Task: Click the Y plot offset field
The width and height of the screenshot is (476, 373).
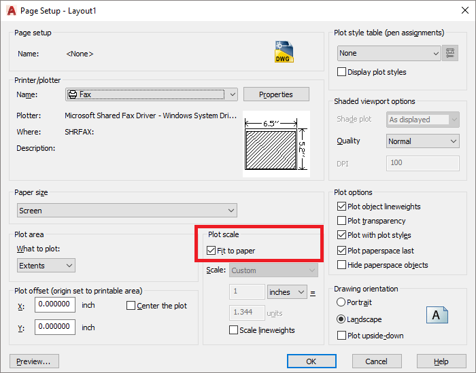Action: (55, 327)
